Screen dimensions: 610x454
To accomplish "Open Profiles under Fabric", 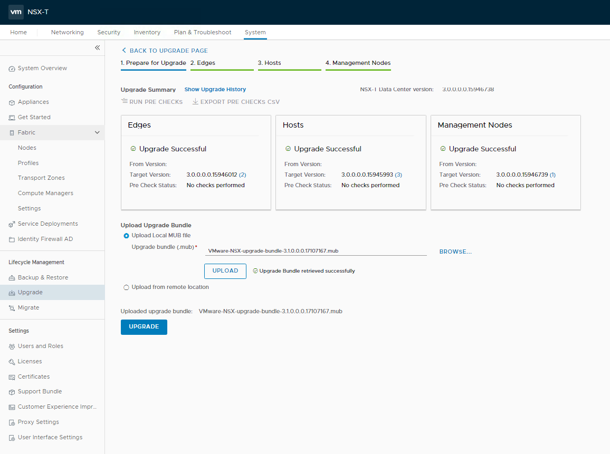I will tap(28, 163).
